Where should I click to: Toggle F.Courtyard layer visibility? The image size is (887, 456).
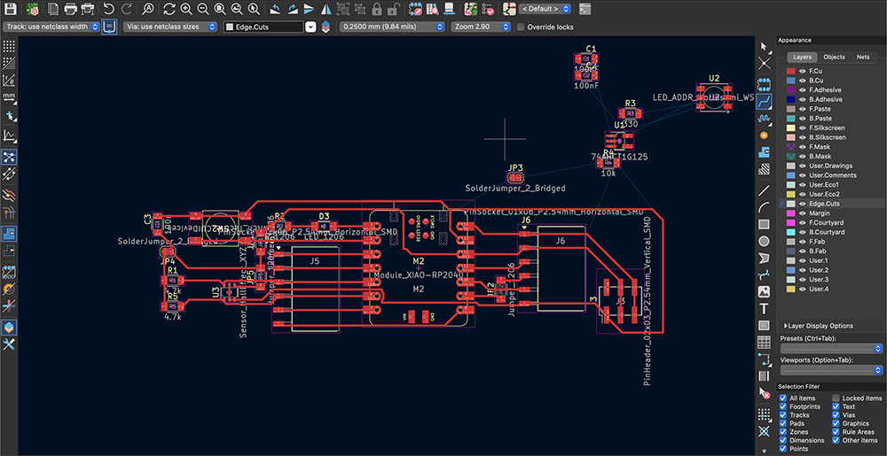(x=802, y=223)
